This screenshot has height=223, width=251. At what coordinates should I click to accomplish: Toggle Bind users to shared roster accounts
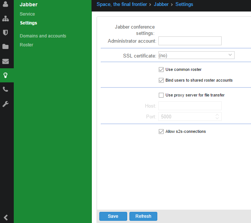pyautogui.click(x=161, y=81)
